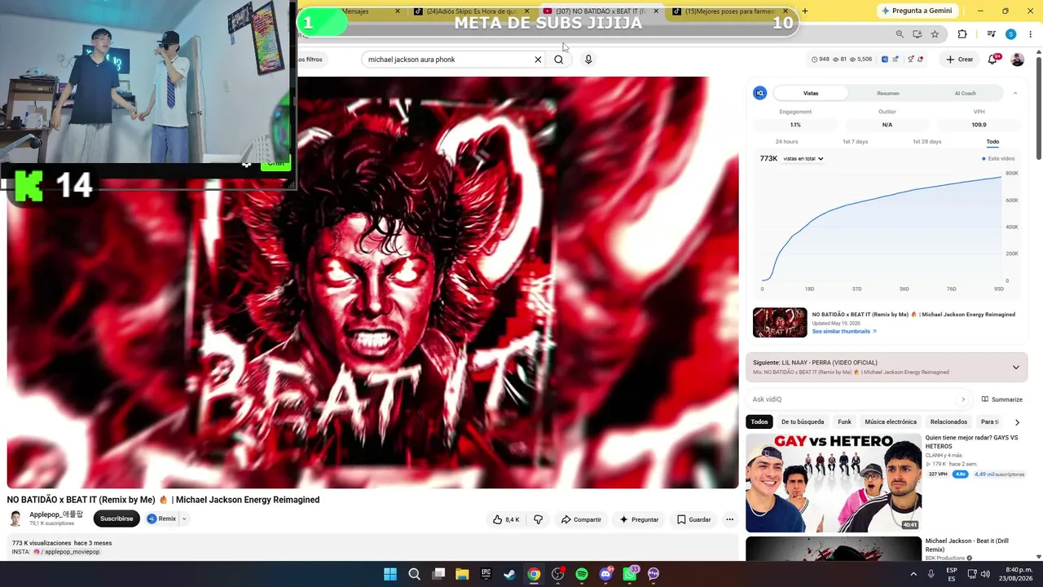Viewport: 1043px width, 587px height.
Task: Click the install app icon in address bar
Action: coord(918,34)
